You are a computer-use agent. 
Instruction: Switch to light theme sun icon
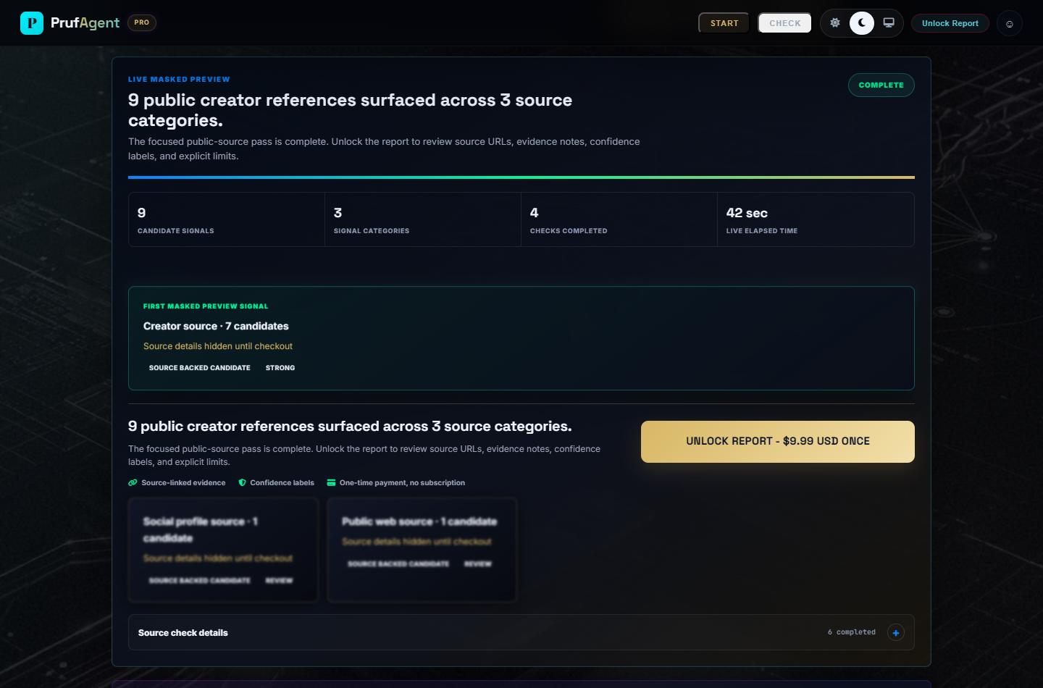(835, 23)
